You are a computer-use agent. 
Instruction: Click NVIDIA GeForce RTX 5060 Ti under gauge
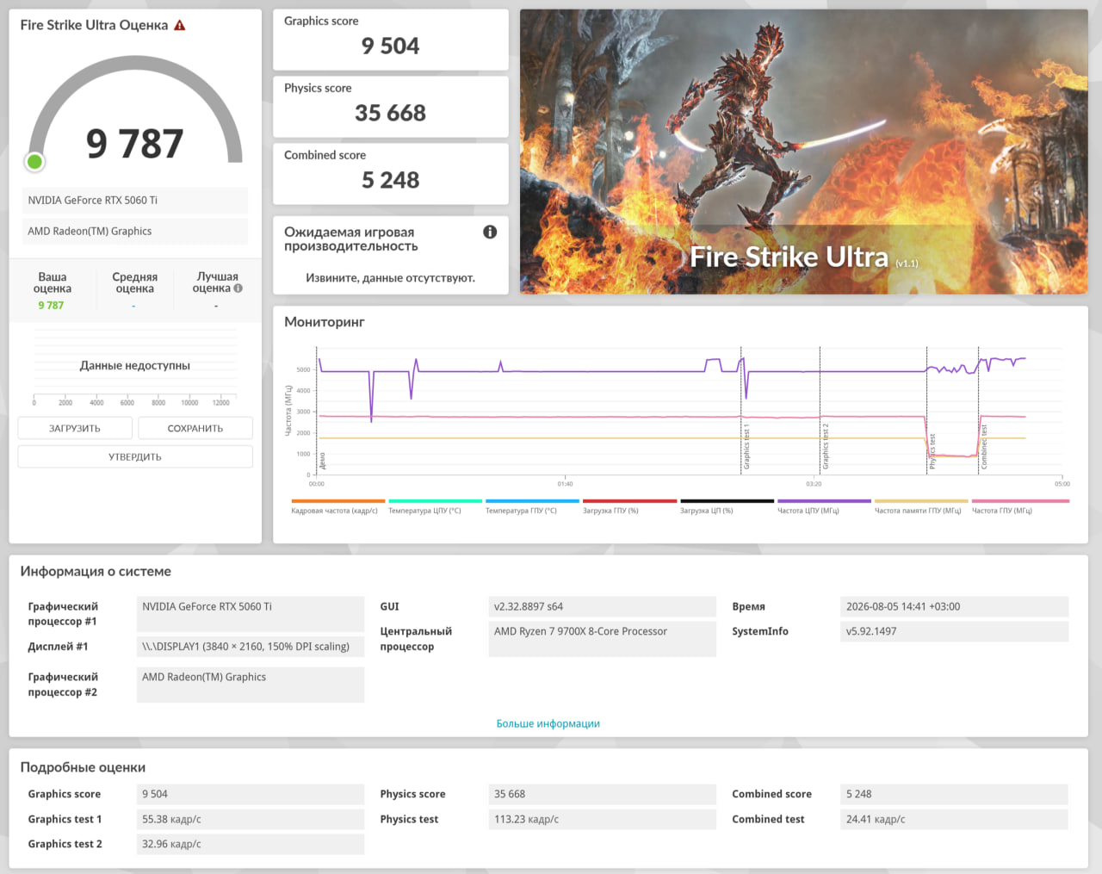(x=134, y=200)
